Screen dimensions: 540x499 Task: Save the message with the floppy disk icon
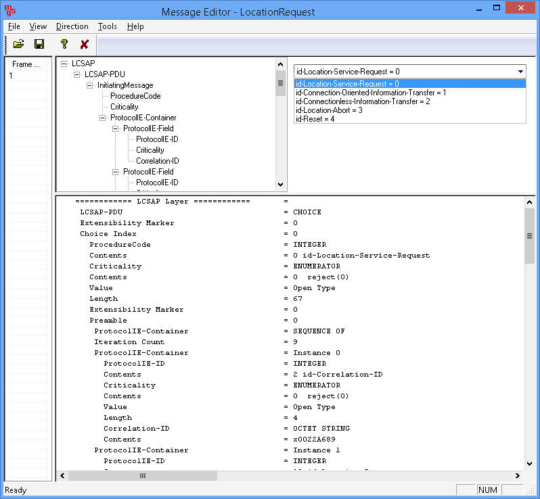(x=39, y=45)
